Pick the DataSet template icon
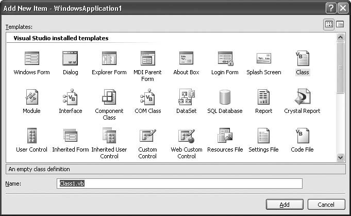 click(x=186, y=97)
